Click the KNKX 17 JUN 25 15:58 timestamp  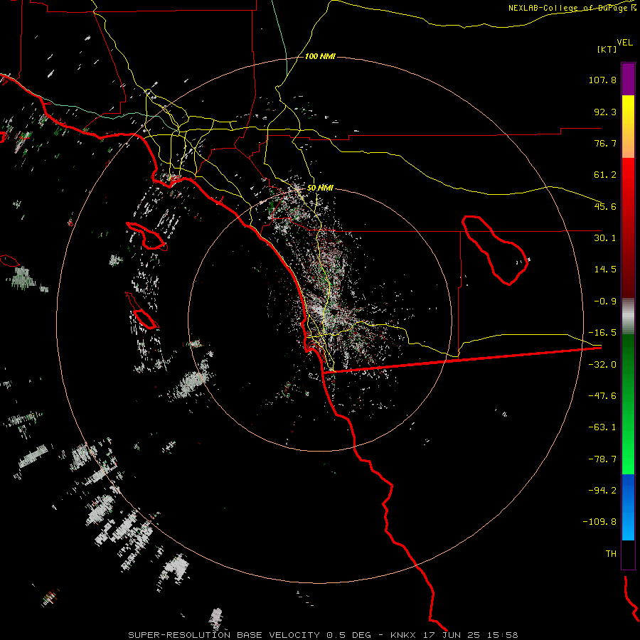point(454,635)
